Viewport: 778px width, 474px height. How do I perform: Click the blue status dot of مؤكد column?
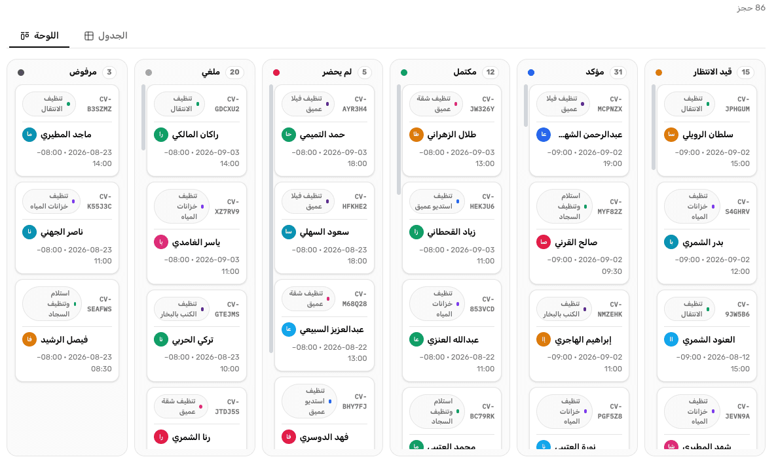531,73
